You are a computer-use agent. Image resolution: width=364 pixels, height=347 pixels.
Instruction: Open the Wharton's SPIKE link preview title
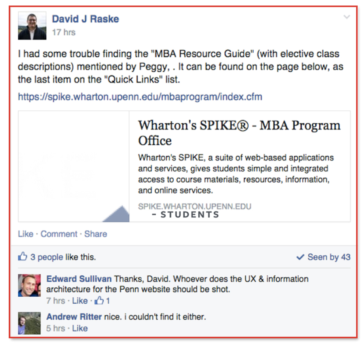tap(239, 133)
